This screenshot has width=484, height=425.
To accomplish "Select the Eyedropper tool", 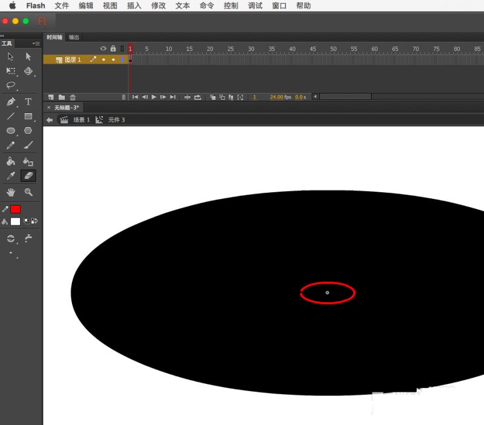I will click(x=11, y=176).
